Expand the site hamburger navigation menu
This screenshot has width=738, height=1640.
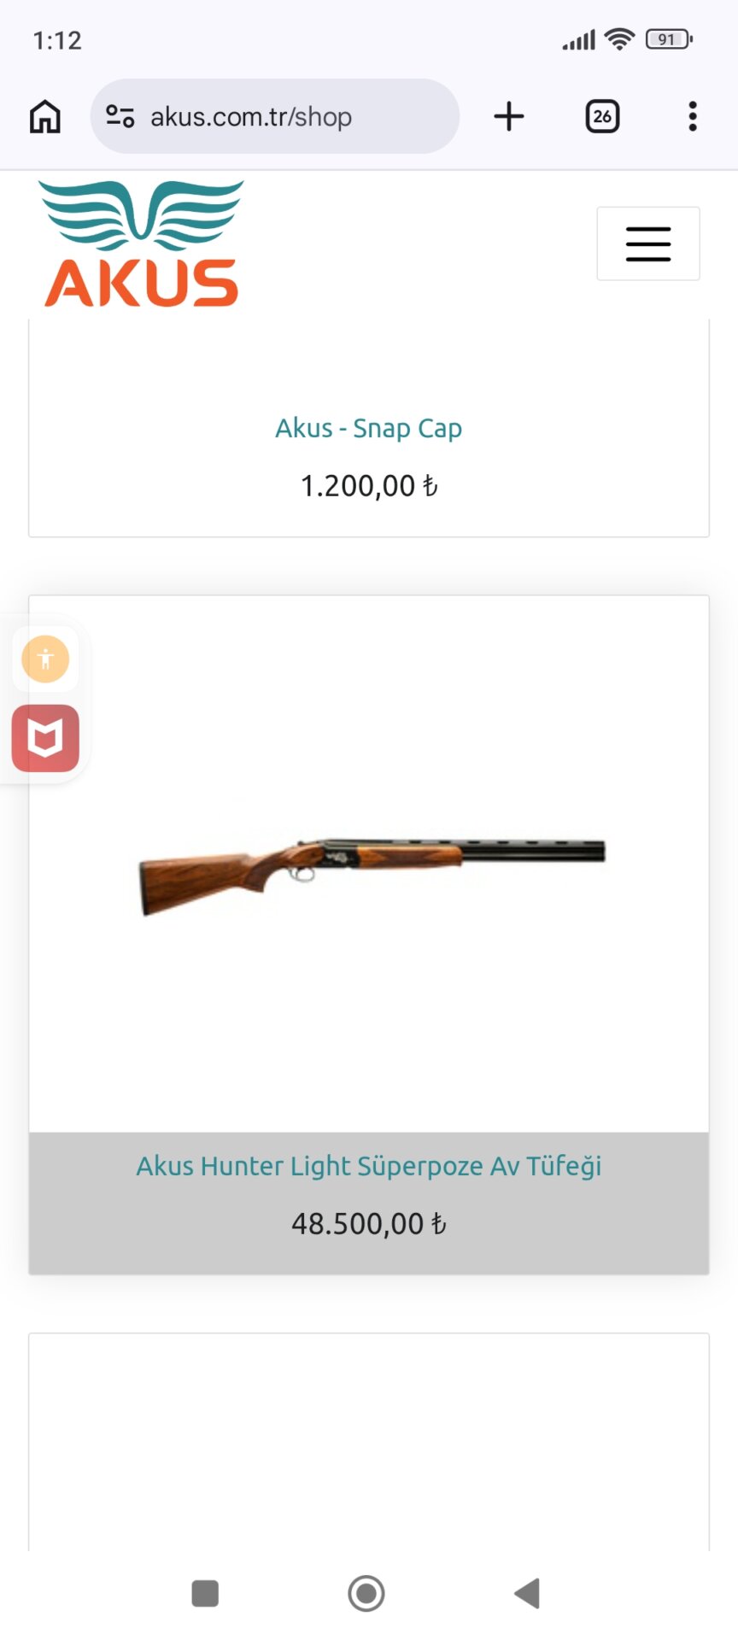point(647,243)
